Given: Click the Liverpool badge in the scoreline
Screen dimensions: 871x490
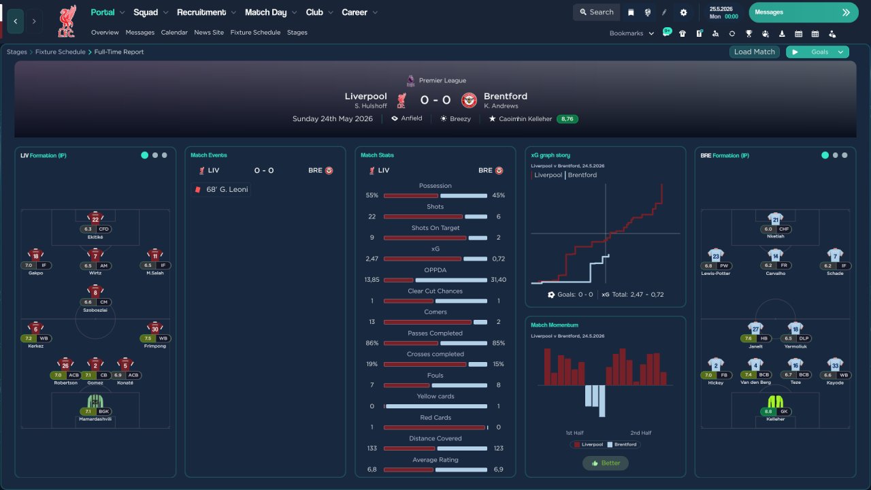Looking at the screenshot, I should pos(401,100).
